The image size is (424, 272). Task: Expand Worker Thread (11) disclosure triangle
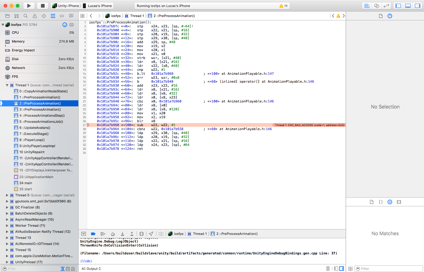(x=7, y=226)
